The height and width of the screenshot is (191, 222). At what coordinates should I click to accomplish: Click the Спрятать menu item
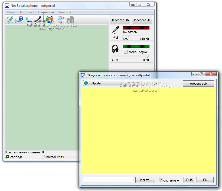46,12
